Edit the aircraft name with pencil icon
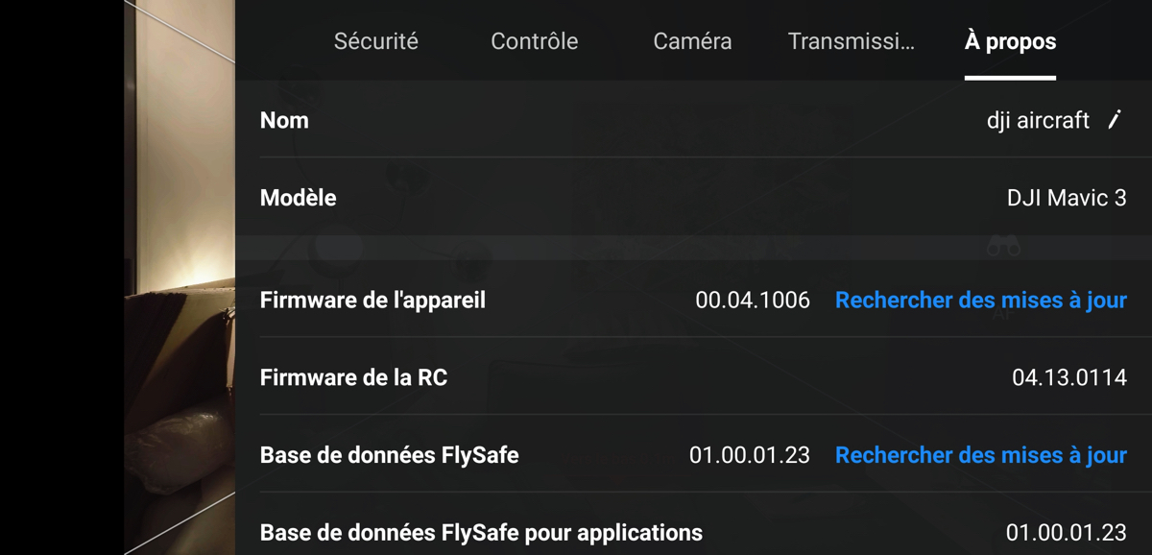The width and height of the screenshot is (1152, 555). [x=1115, y=120]
